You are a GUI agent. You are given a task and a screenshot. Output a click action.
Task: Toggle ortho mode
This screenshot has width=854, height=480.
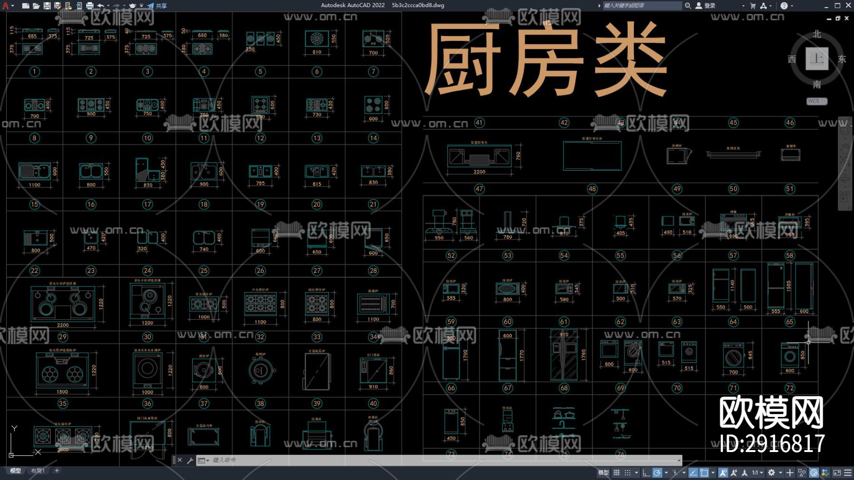pos(646,472)
